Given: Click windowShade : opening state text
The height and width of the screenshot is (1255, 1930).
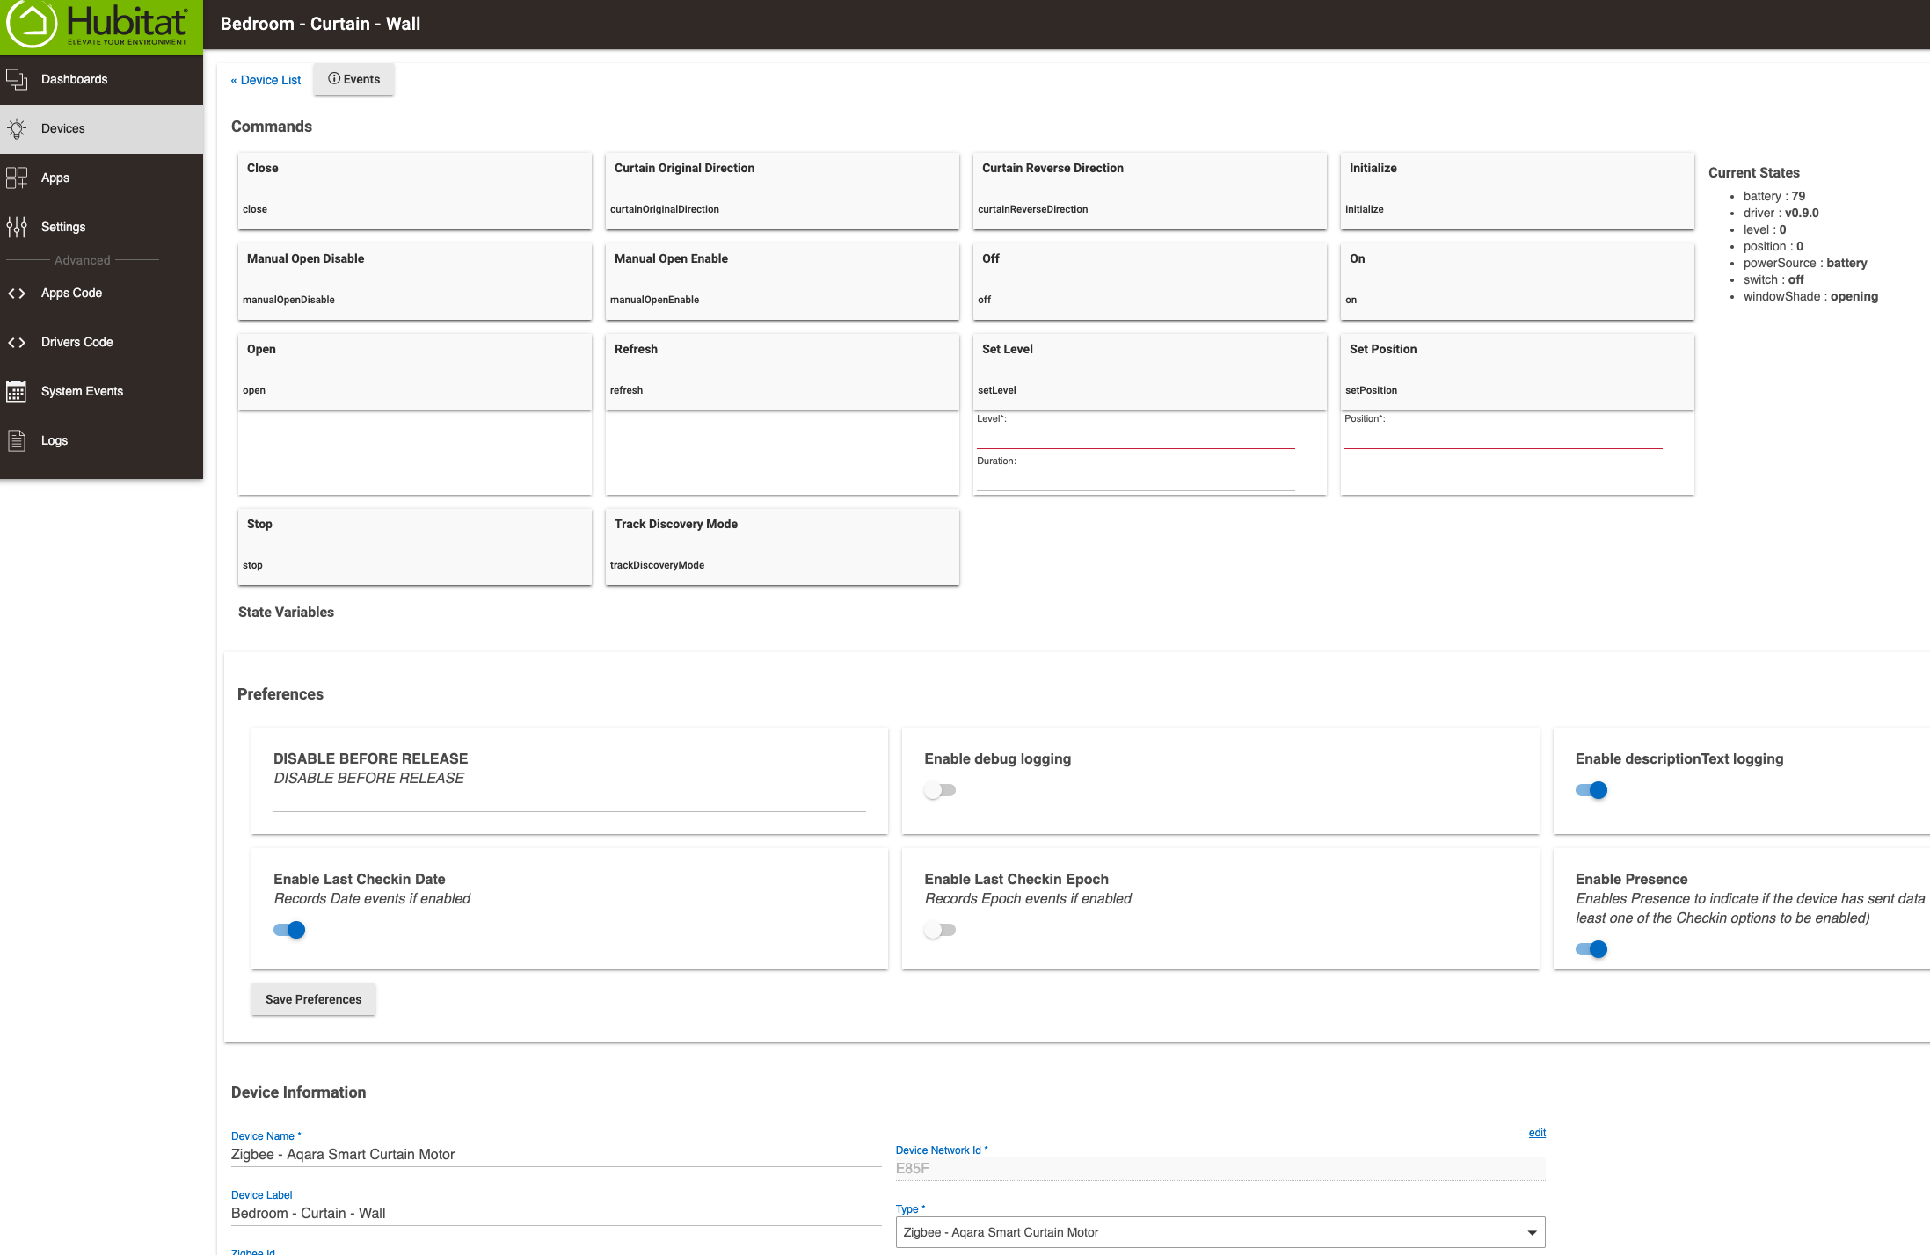Looking at the screenshot, I should coord(1810,296).
